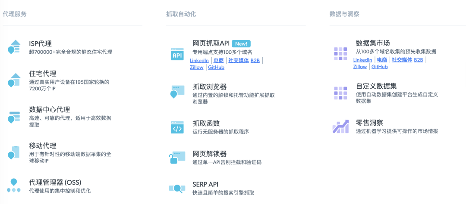Click the 移动代理 phone icon
Screen dimensions: 466x204
[x=14, y=152]
